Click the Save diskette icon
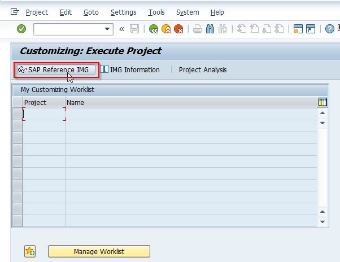Viewport: 340px width, 262px height. (x=134, y=29)
